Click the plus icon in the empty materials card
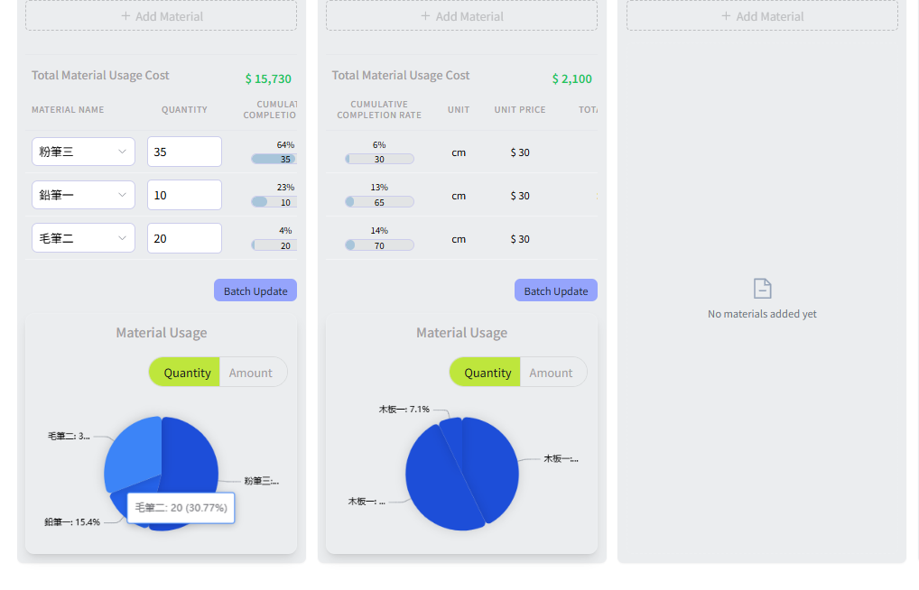This screenshot has width=919, height=590. [x=726, y=16]
